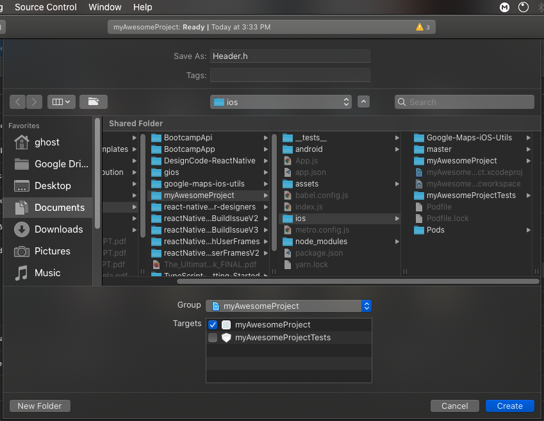This screenshot has height=421, width=544.
Task: Click the New Folder button
Action: pos(40,406)
